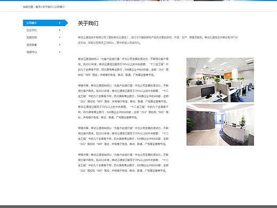Go to 首页 in the breadcrumb
Screen dimensions: 277x208
point(38,7)
